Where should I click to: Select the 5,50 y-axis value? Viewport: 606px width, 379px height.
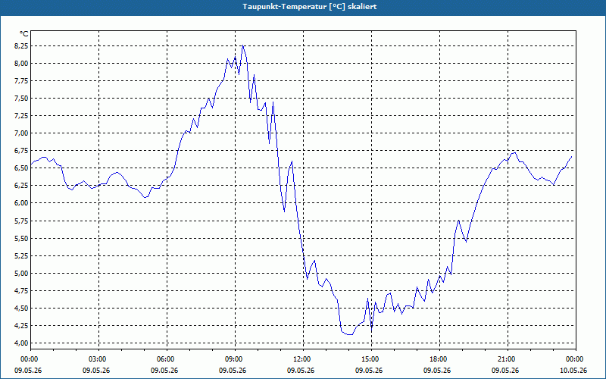tap(20, 238)
